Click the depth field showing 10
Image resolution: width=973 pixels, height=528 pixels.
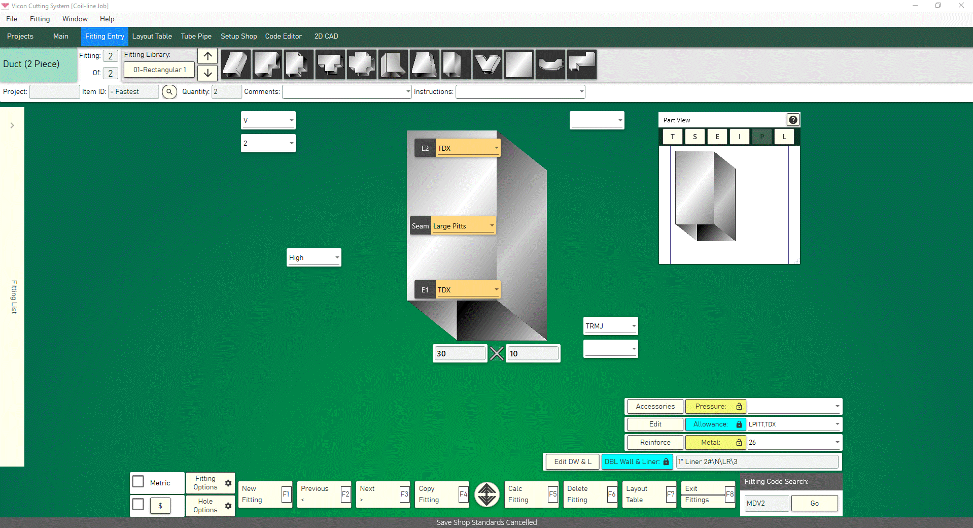(x=533, y=353)
